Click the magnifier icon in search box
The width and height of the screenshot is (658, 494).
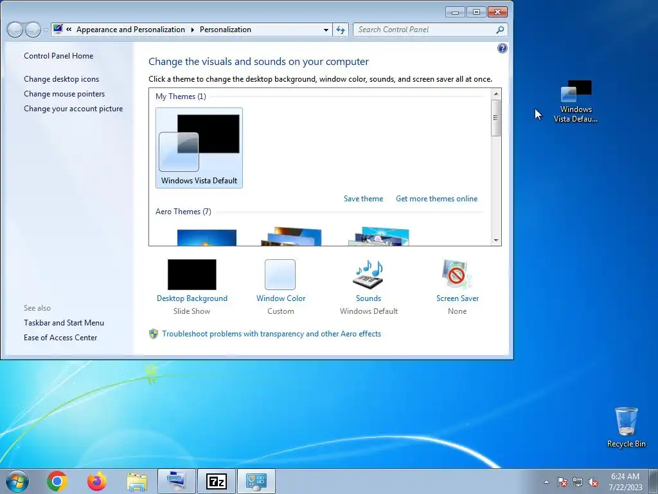click(500, 30)
